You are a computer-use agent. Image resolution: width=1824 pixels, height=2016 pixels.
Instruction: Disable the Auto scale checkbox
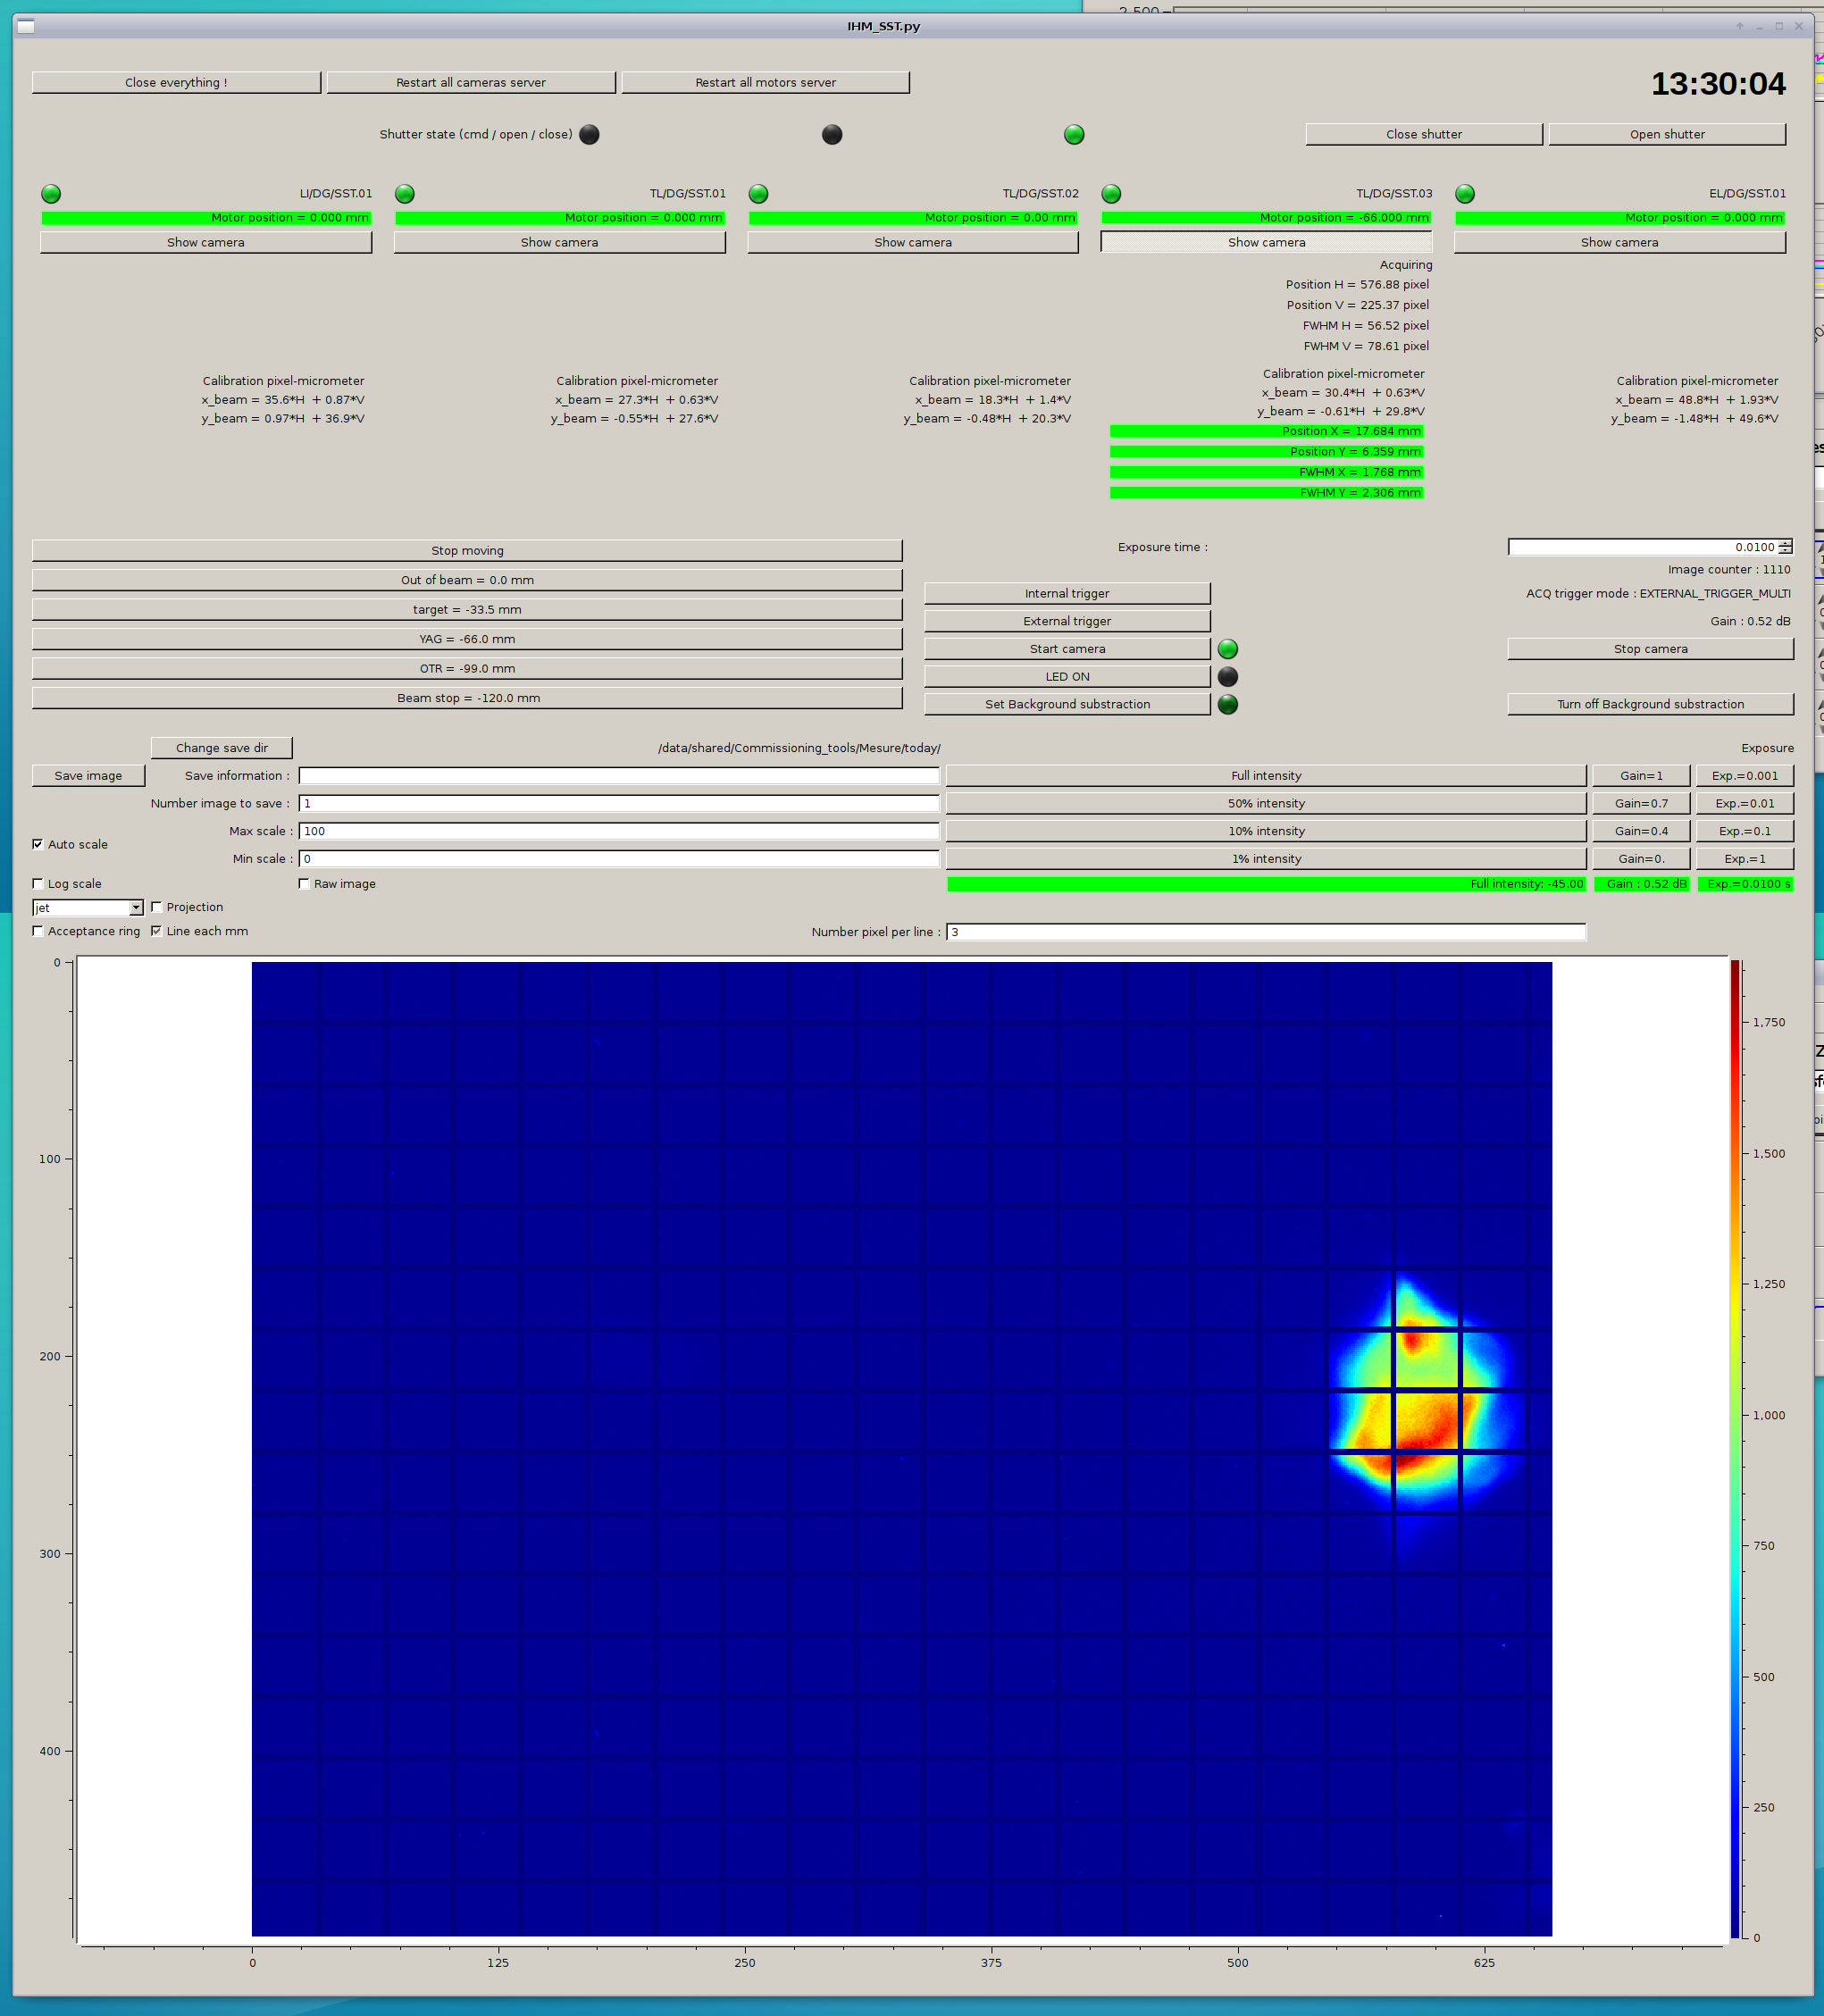[38, 844]
